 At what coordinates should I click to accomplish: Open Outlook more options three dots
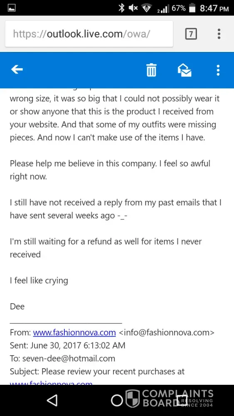click(x=218, y=70)
